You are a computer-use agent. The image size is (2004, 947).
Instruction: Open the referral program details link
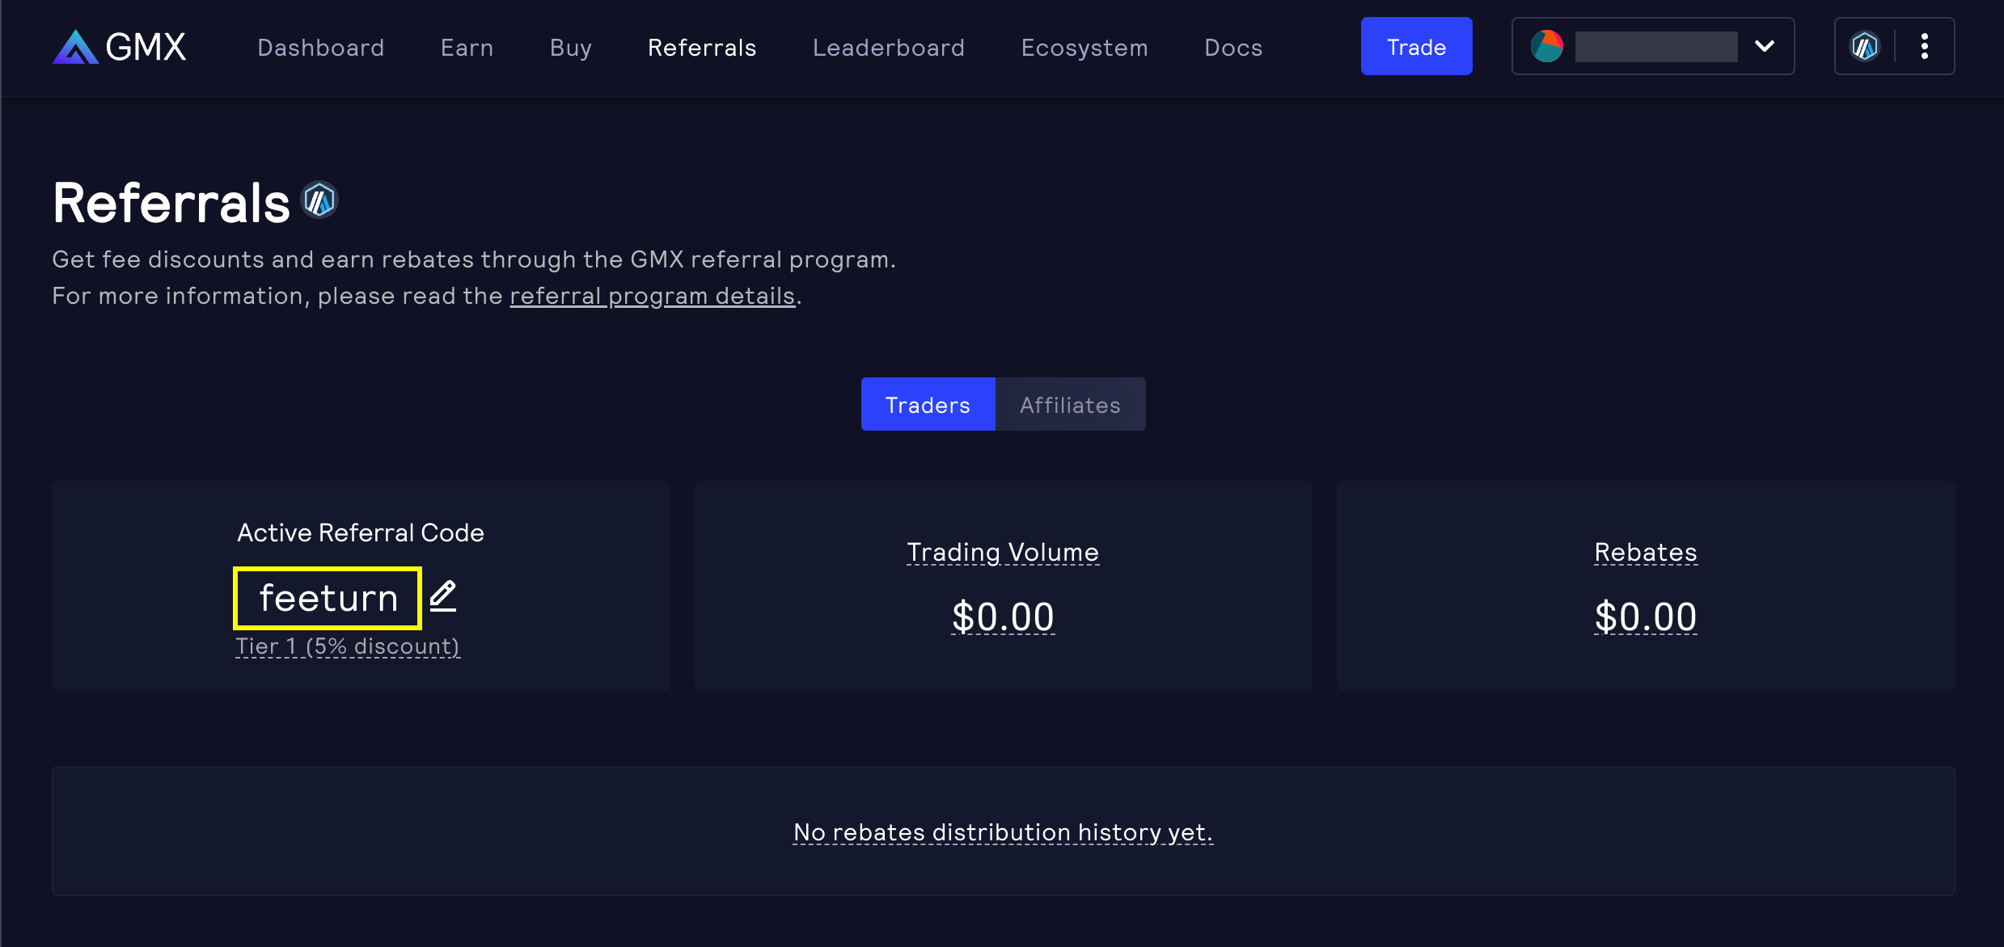(652, 296)
